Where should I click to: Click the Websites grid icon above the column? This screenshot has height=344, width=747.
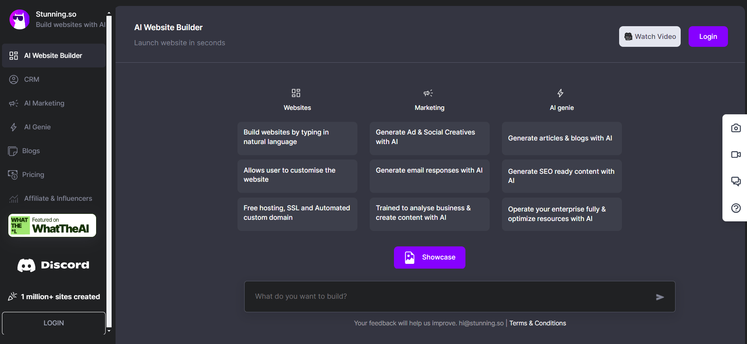296,93
